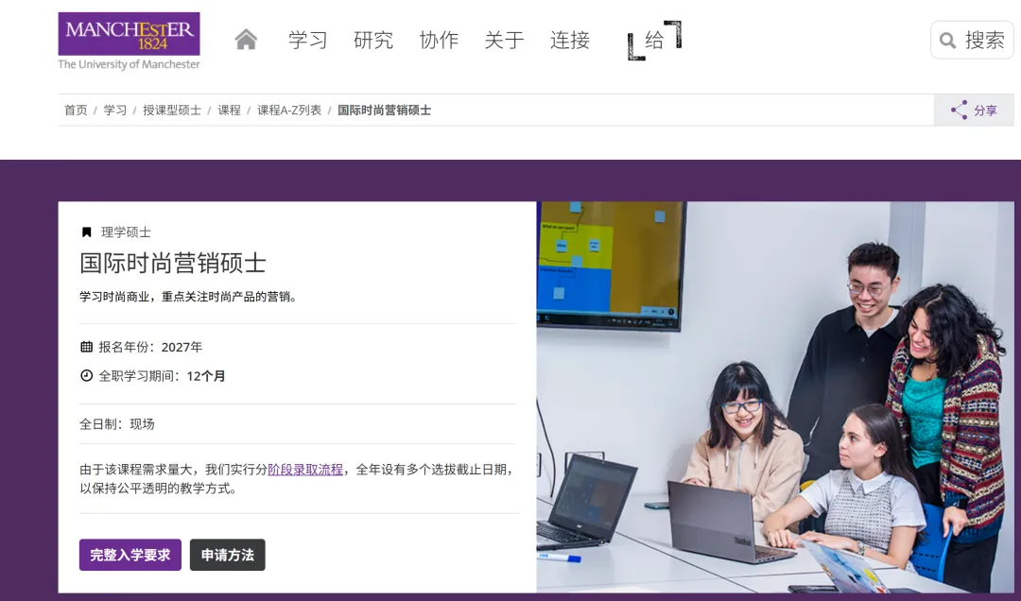The width and height of the screenshot is (1021, 601).
Task: Go to 课程 breadcrumb link
Action: pyautogui.click(x=229, y=110)
